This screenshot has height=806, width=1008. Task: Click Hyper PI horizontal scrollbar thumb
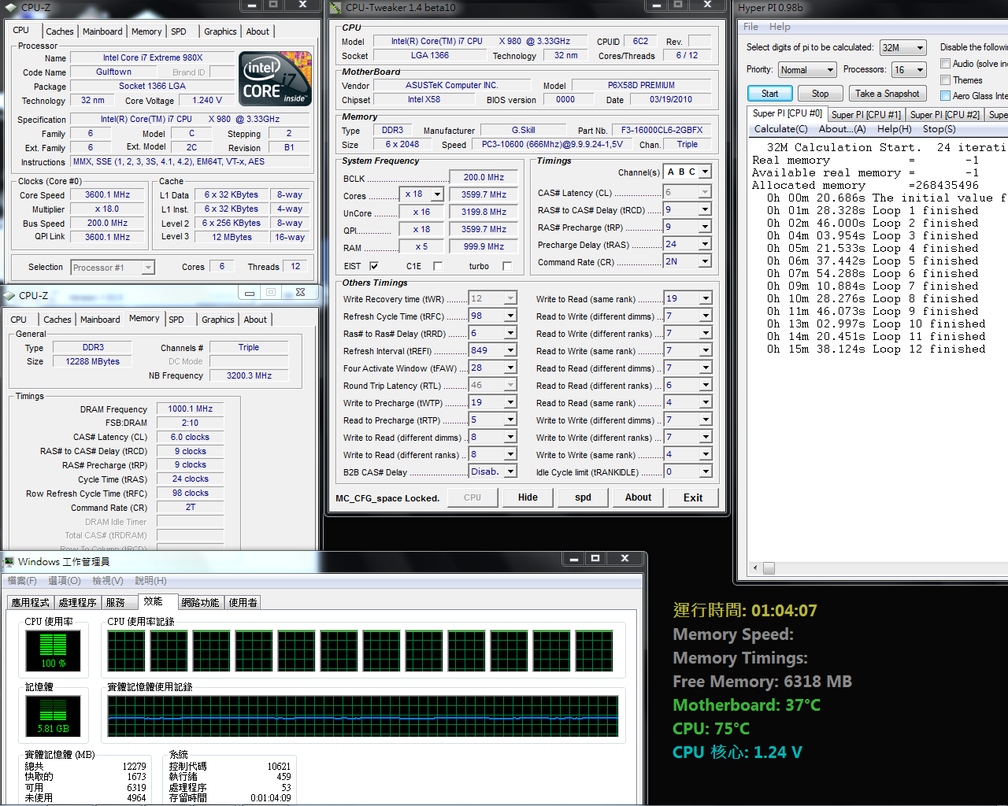point(769,568)
